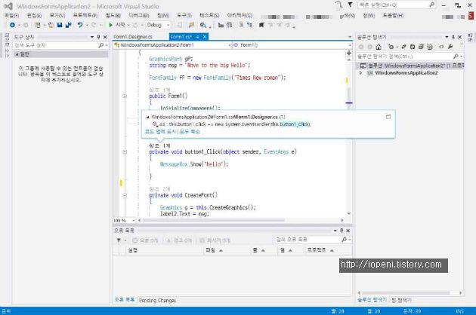The width and height of the screenshot is (476, 315).
Task: Start debugging with the green play button
Action: coord(111,25)
